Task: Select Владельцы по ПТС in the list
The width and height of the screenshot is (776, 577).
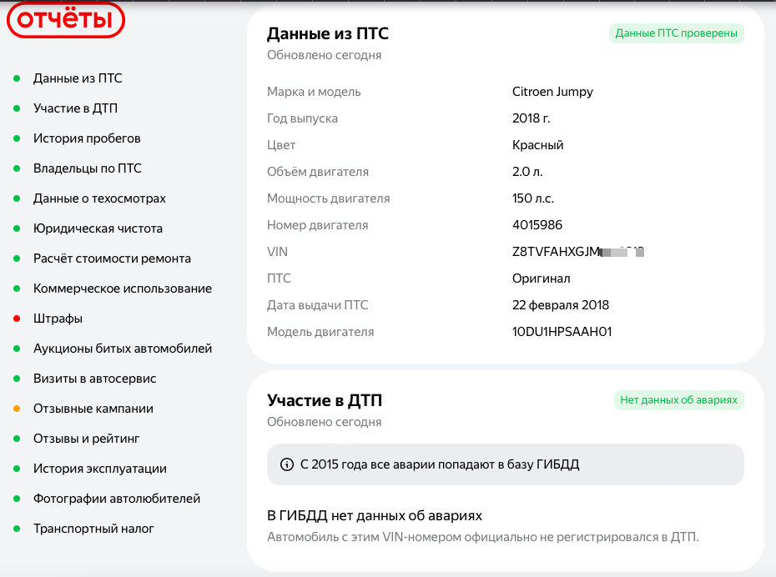Action: coord(87,168)
